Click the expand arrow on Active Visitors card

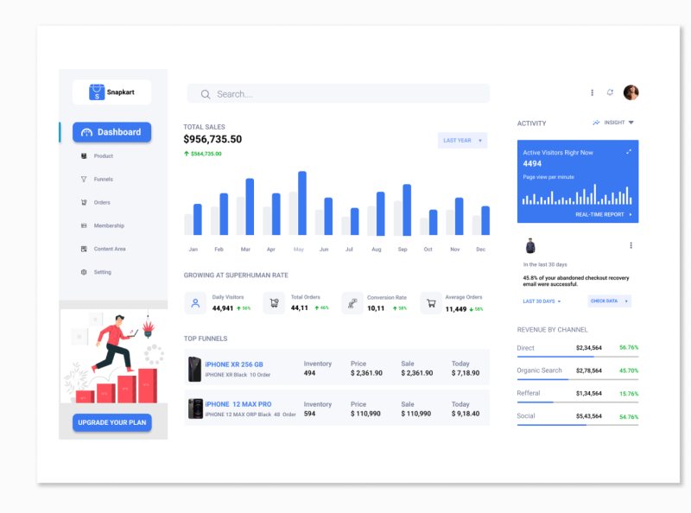pos(628,149)
